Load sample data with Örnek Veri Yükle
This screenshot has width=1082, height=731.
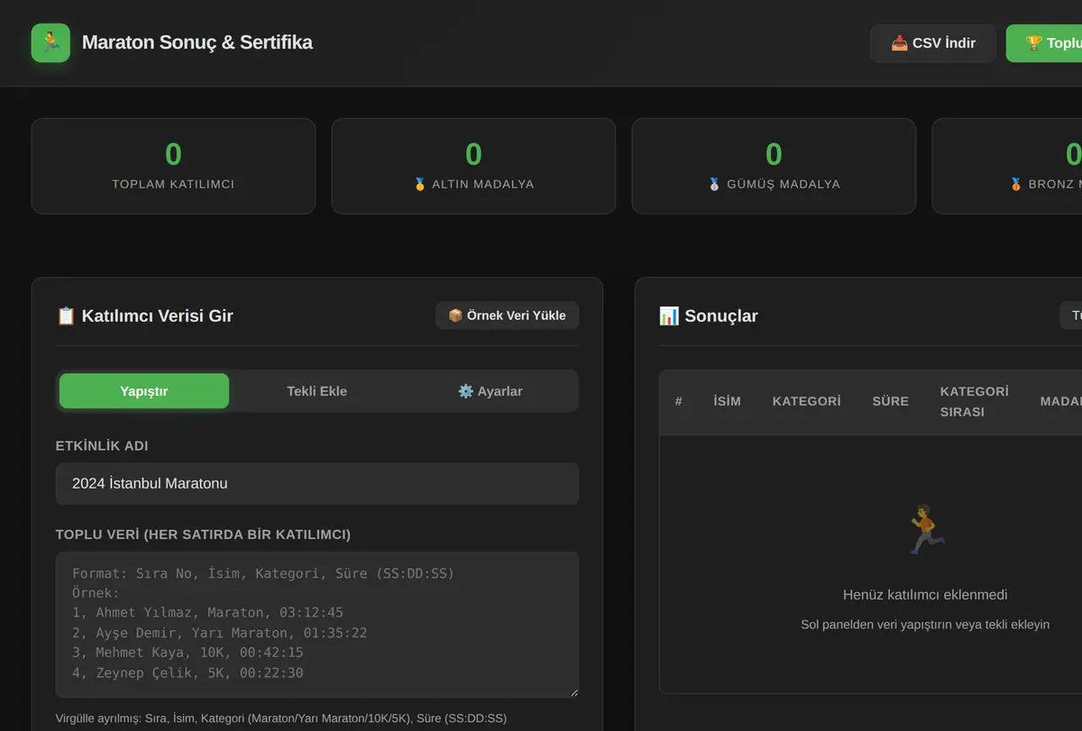click(x=507, y=315)
